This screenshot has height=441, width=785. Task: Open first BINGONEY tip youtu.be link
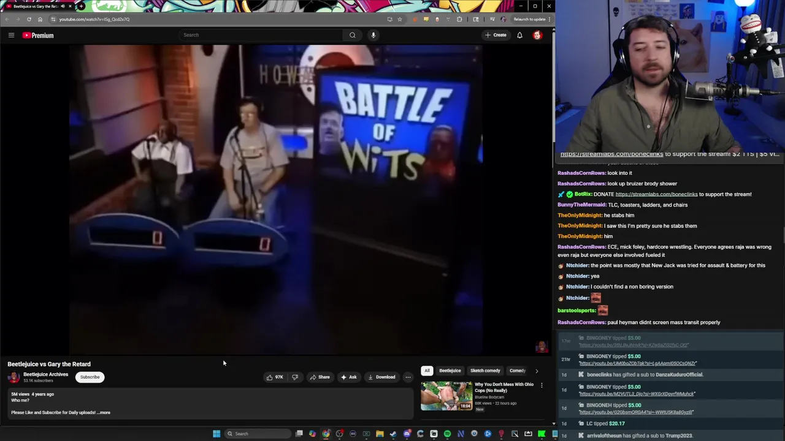(x=634, y=345)
